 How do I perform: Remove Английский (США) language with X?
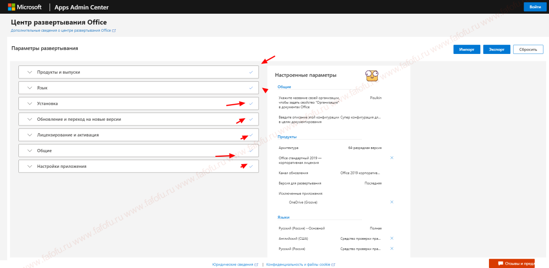(392, 238)
